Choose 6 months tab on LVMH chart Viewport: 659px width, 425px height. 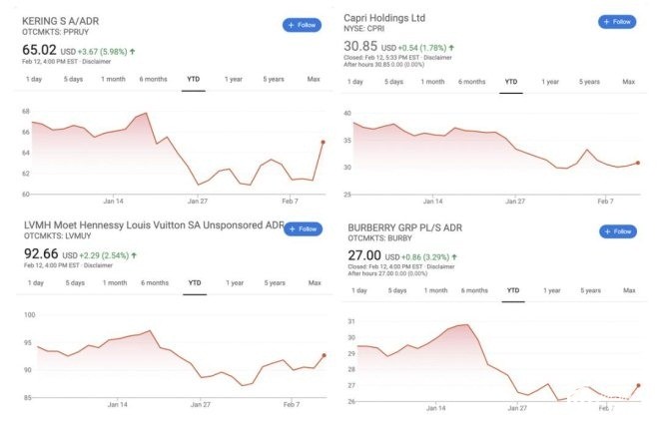(x=155, y=282)
